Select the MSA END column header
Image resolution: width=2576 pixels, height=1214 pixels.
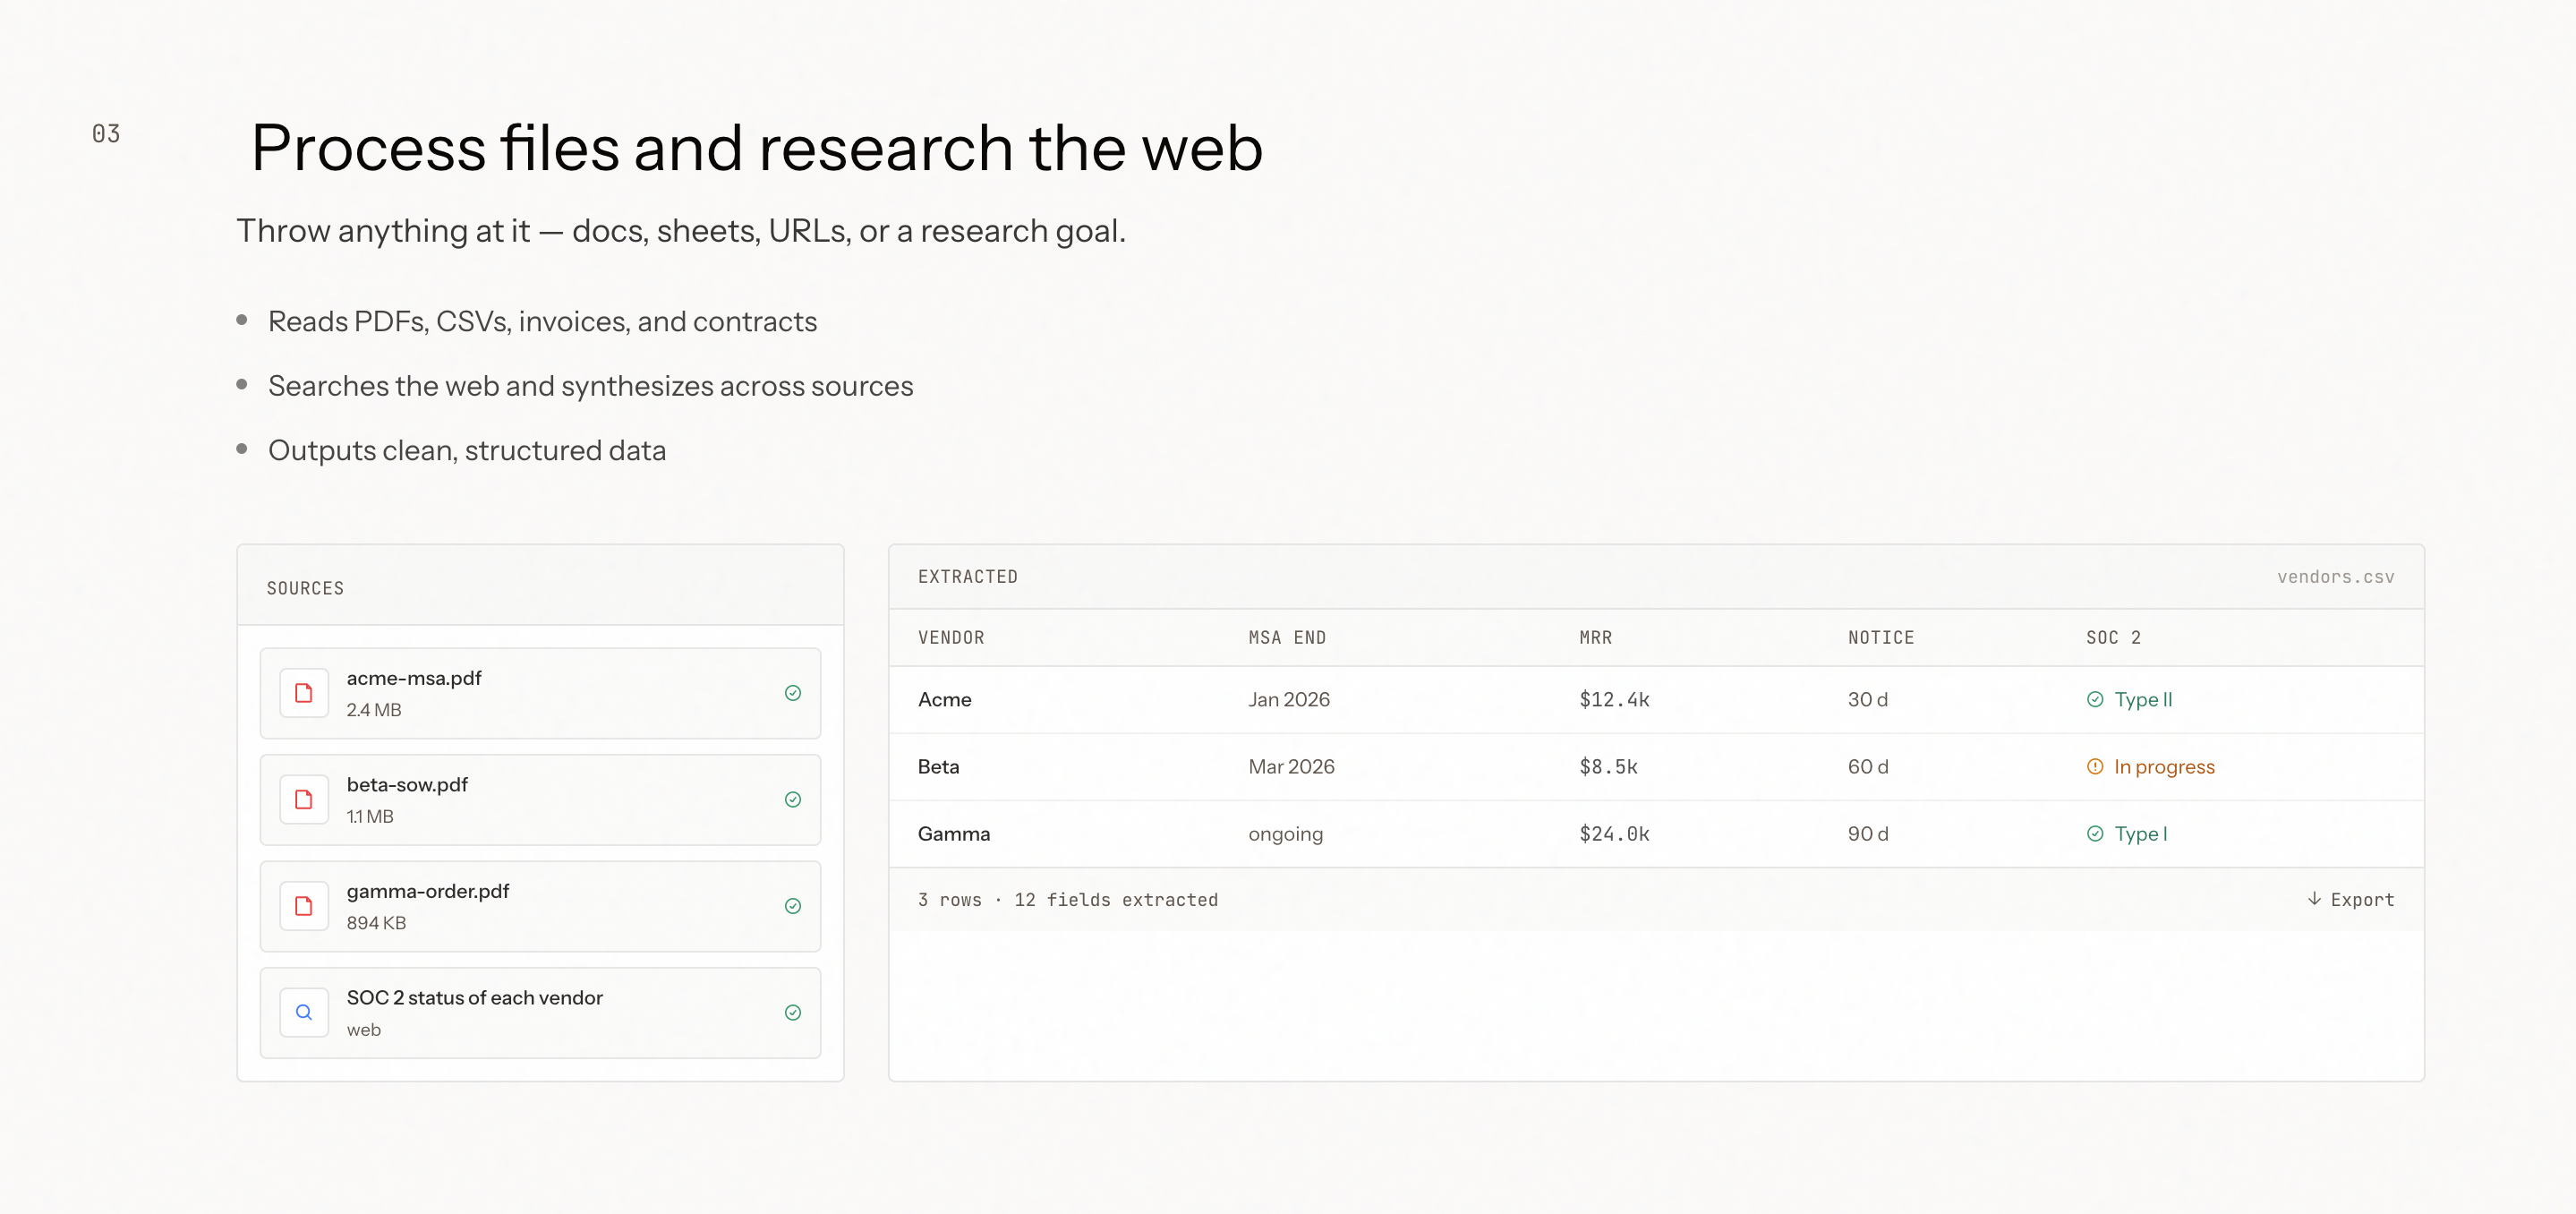click(1287, 638)
